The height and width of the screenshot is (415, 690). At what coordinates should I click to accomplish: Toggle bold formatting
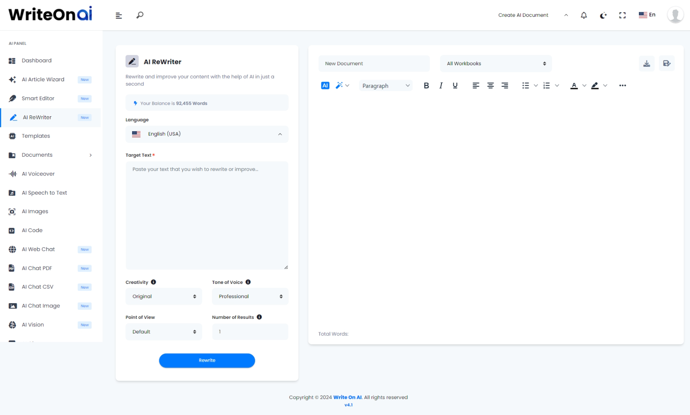click(x=426, y=86)
